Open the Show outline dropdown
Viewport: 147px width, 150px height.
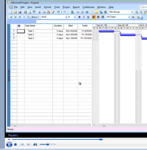[x=35, y=17]
